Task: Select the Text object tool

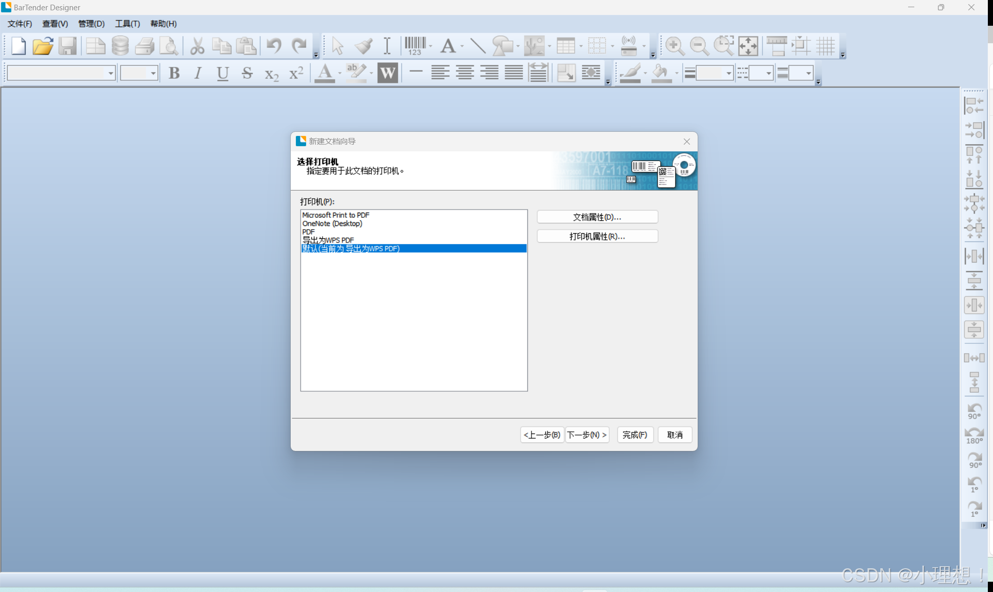Action: 448,46
